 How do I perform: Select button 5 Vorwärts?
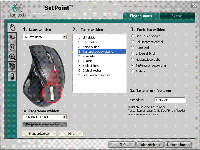pos(102,56)
